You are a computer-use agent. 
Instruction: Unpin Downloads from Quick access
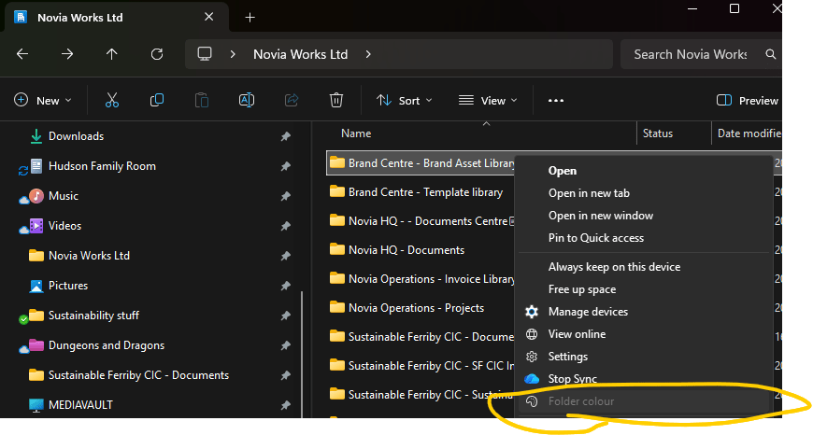pos(285,136)
